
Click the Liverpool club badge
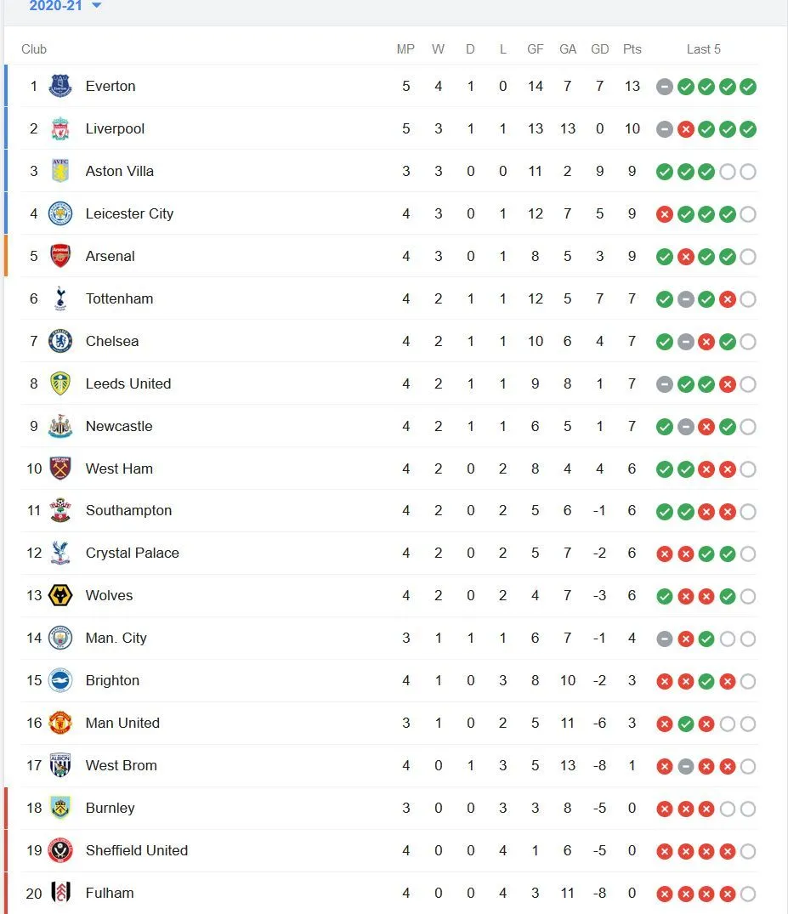click(60, 128)
